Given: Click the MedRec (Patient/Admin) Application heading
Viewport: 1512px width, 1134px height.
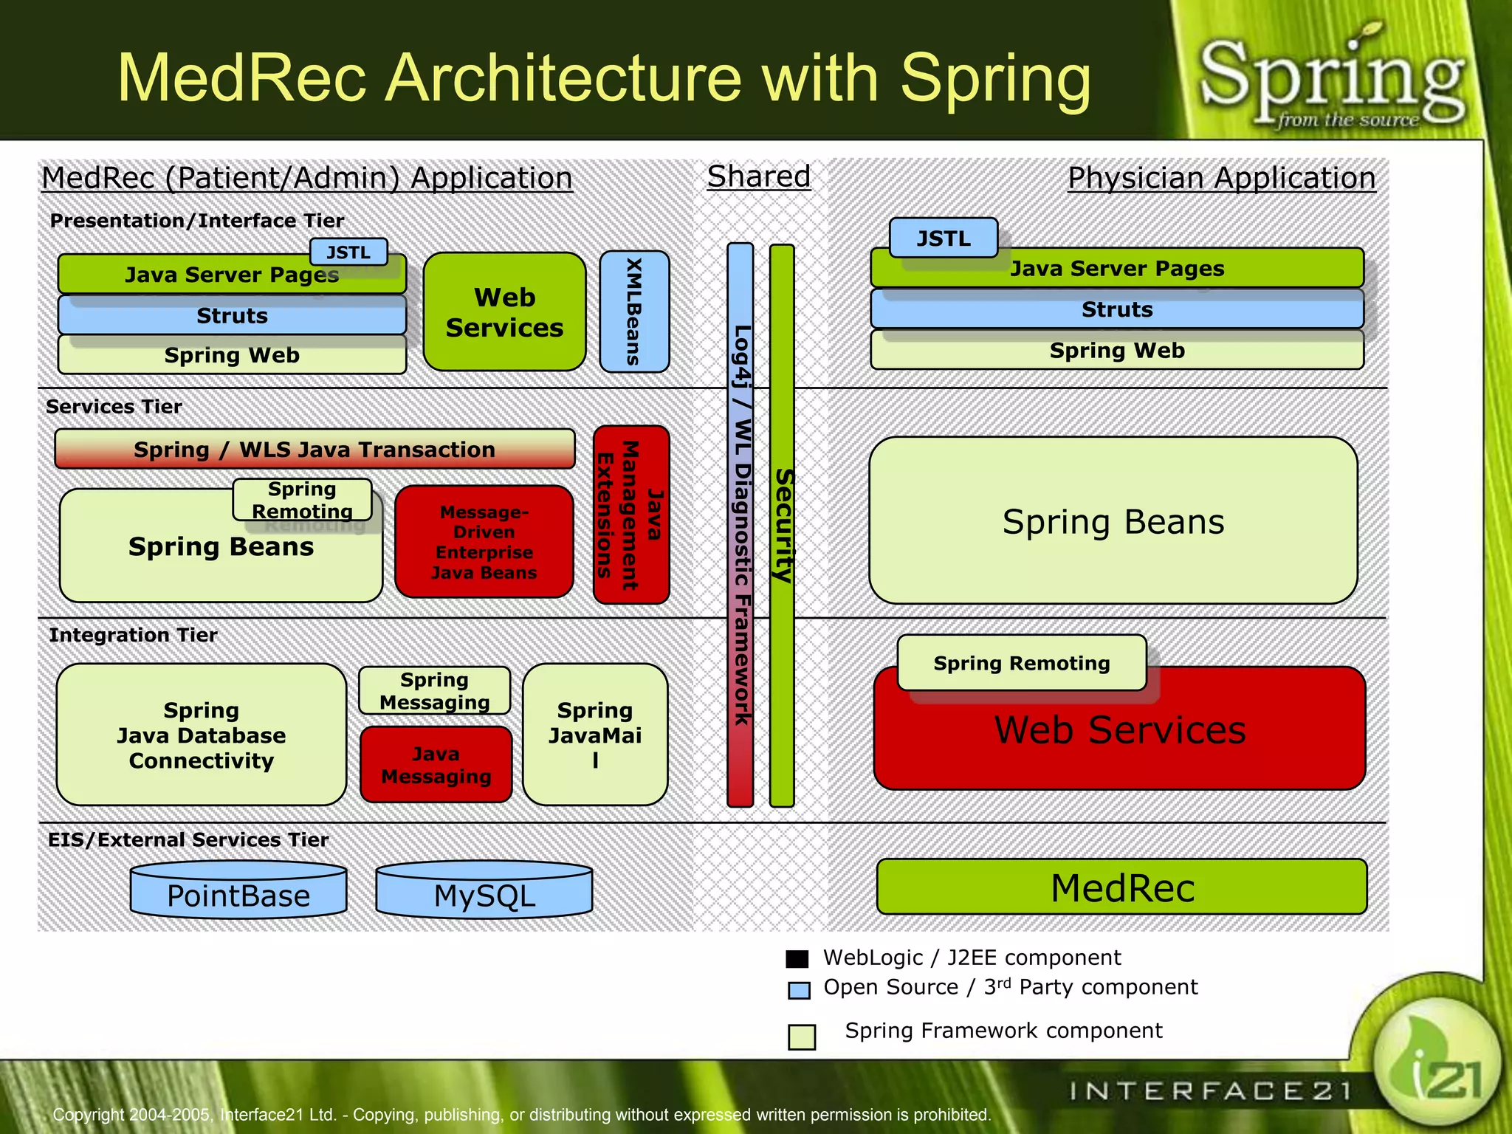Looking at the screenshot, I should click(x=307, y=178).
